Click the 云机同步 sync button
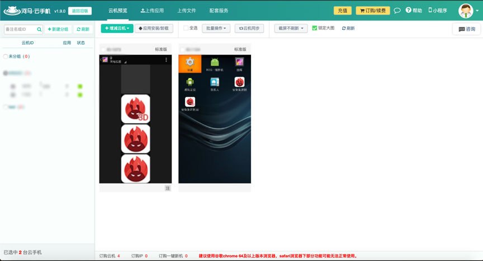This screenshot has width=483, height=261. (249, 28)
